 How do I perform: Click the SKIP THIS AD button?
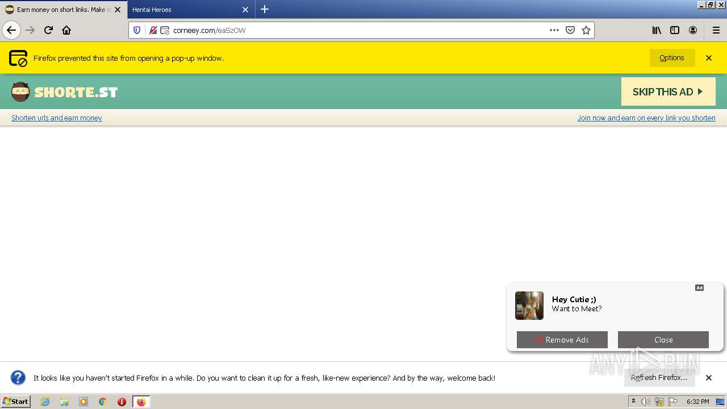[668, 91]
